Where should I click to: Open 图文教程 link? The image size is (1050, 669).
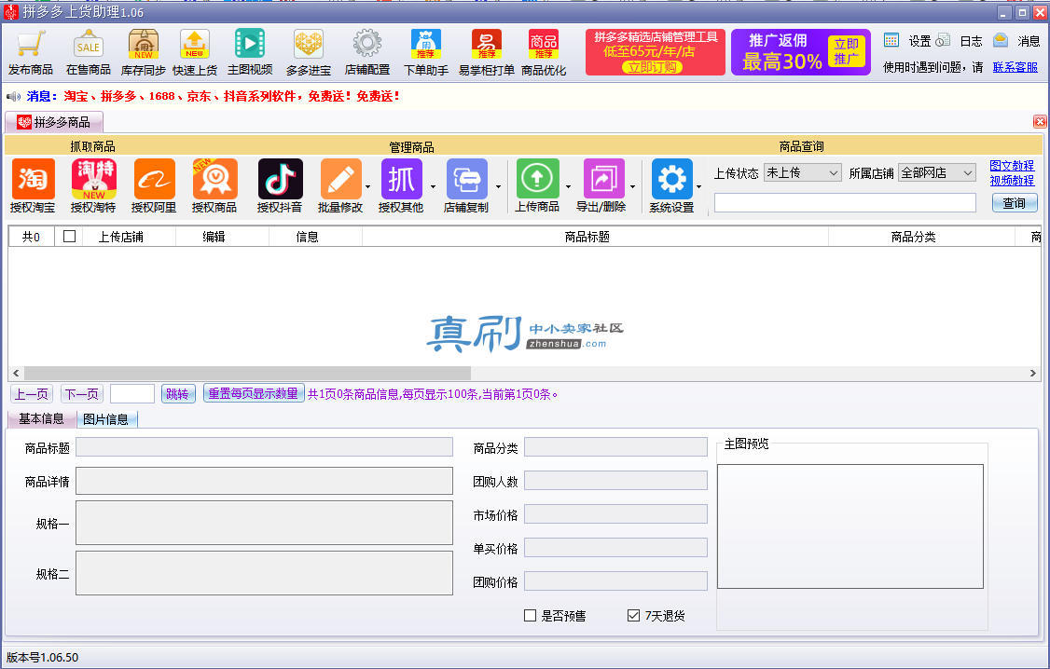tap(1012, 165)
